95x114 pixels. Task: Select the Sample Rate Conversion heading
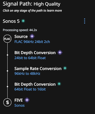point(38,69)
